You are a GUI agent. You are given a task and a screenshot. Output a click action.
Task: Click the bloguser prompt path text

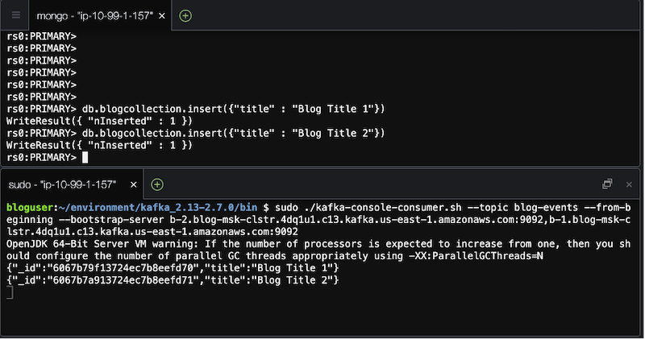158,208
